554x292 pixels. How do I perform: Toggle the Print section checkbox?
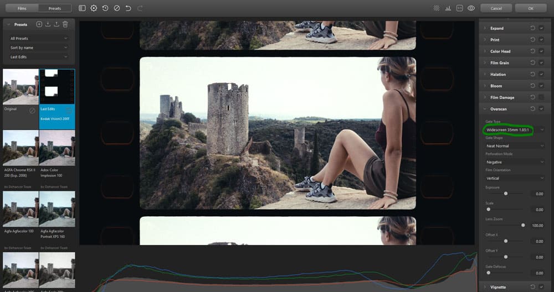click(541, 40)
